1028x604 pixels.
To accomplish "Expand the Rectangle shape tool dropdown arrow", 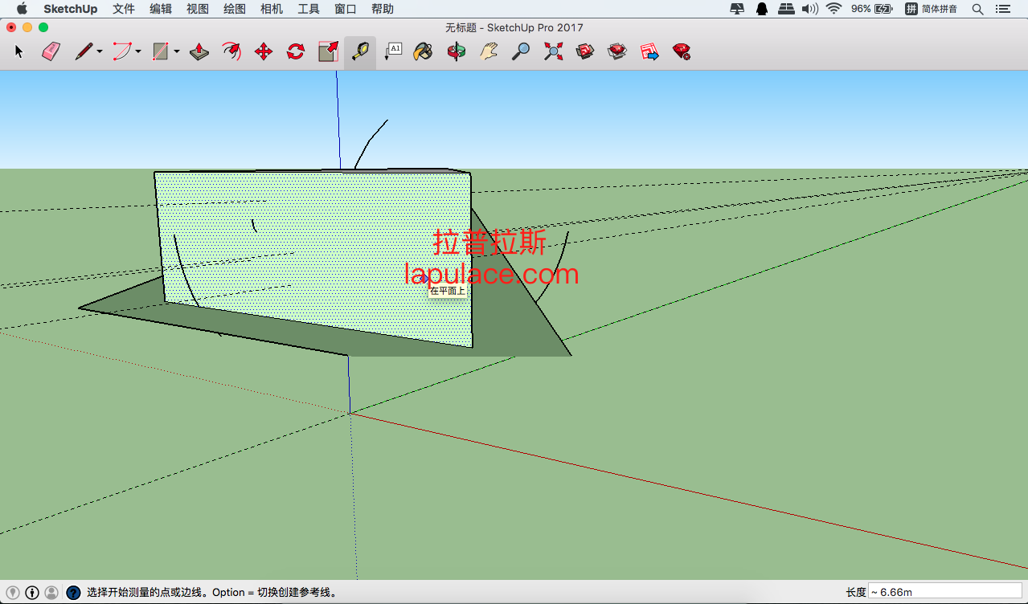I will pos(177,52).
